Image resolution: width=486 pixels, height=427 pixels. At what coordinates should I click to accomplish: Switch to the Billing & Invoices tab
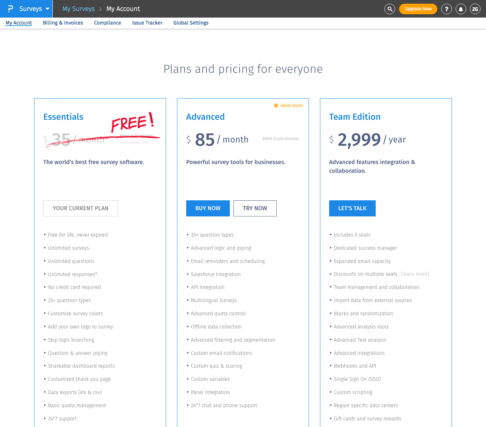63,23
